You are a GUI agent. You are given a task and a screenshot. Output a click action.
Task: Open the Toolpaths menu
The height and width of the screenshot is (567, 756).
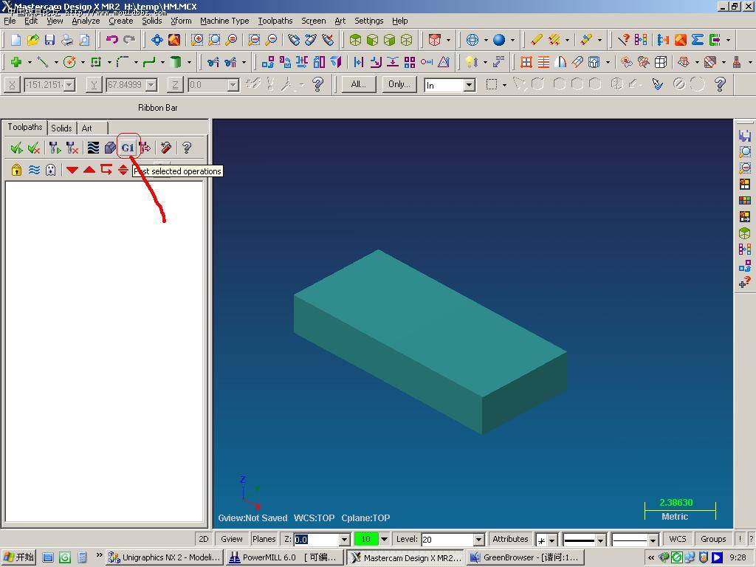click(x=275, y=21)
